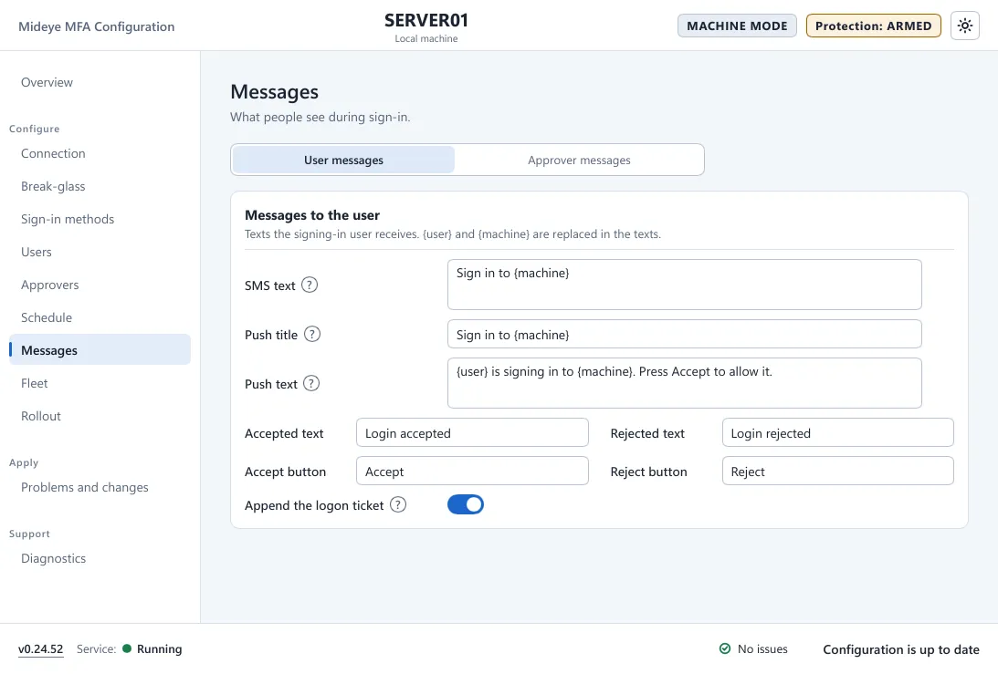Viewport: 998px width, 674px height.
Task: Open the v0.24.52 version link
Action: pyautogui.click(x=41, y=648)
